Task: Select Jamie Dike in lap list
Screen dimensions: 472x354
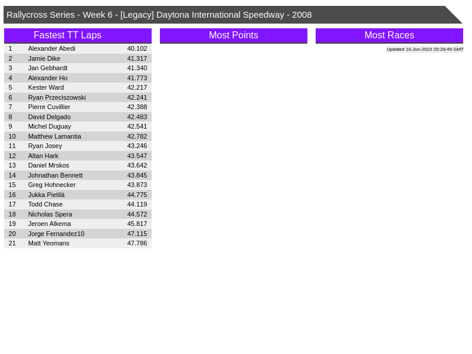Action: tap(44, 58)
